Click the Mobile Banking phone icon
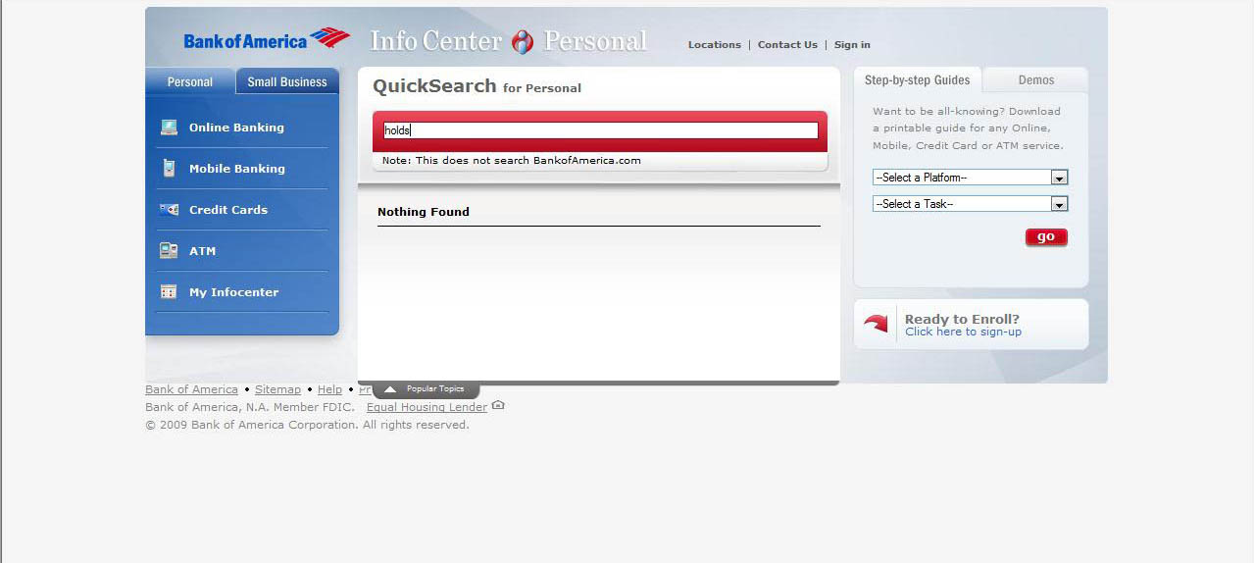Viewport: 1255px width, 563px height. pos(169,169)
